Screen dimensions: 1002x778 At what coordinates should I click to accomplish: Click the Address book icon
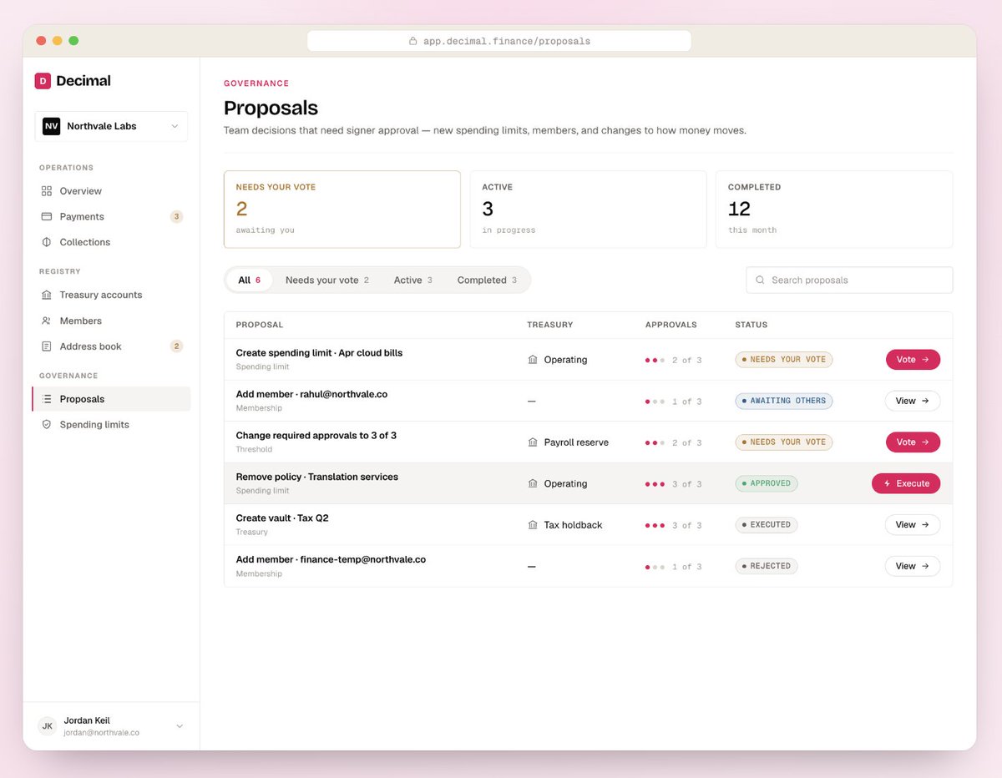[x=47, y=346]
